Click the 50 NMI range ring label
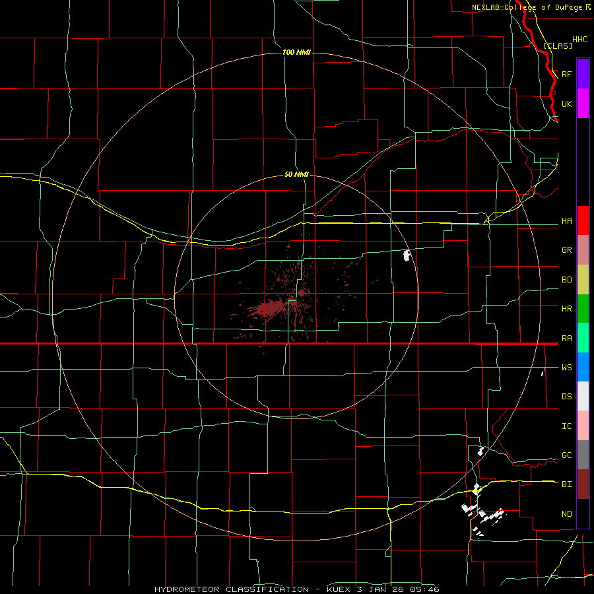 coord(296,175)
